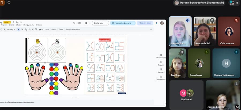The height and width of the screenshot is (110, 241).
Task: Expand the camera icon dropdown arrow
Action: pos(89,23)
